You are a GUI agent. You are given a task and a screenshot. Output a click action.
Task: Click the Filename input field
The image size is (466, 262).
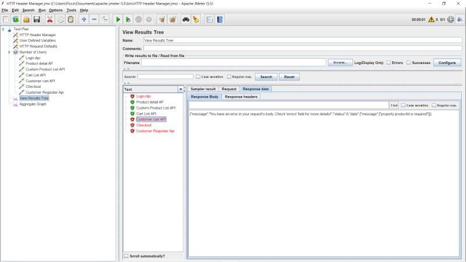234,63
